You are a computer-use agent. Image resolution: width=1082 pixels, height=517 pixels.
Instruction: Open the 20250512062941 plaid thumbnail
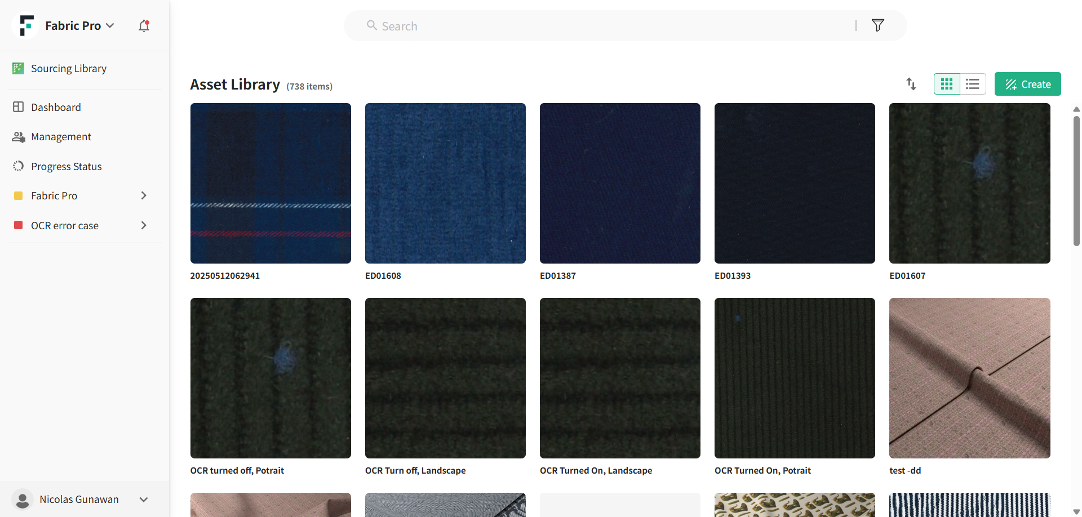(x=270, y=183)
